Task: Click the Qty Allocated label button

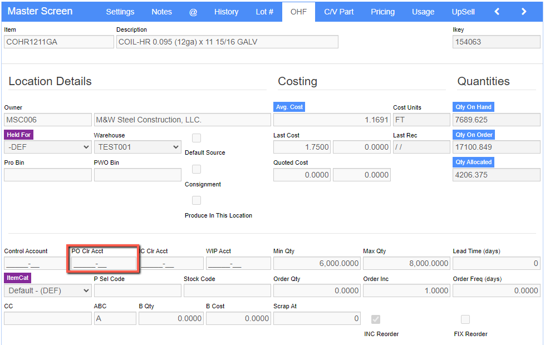Action: coord(473,162)
